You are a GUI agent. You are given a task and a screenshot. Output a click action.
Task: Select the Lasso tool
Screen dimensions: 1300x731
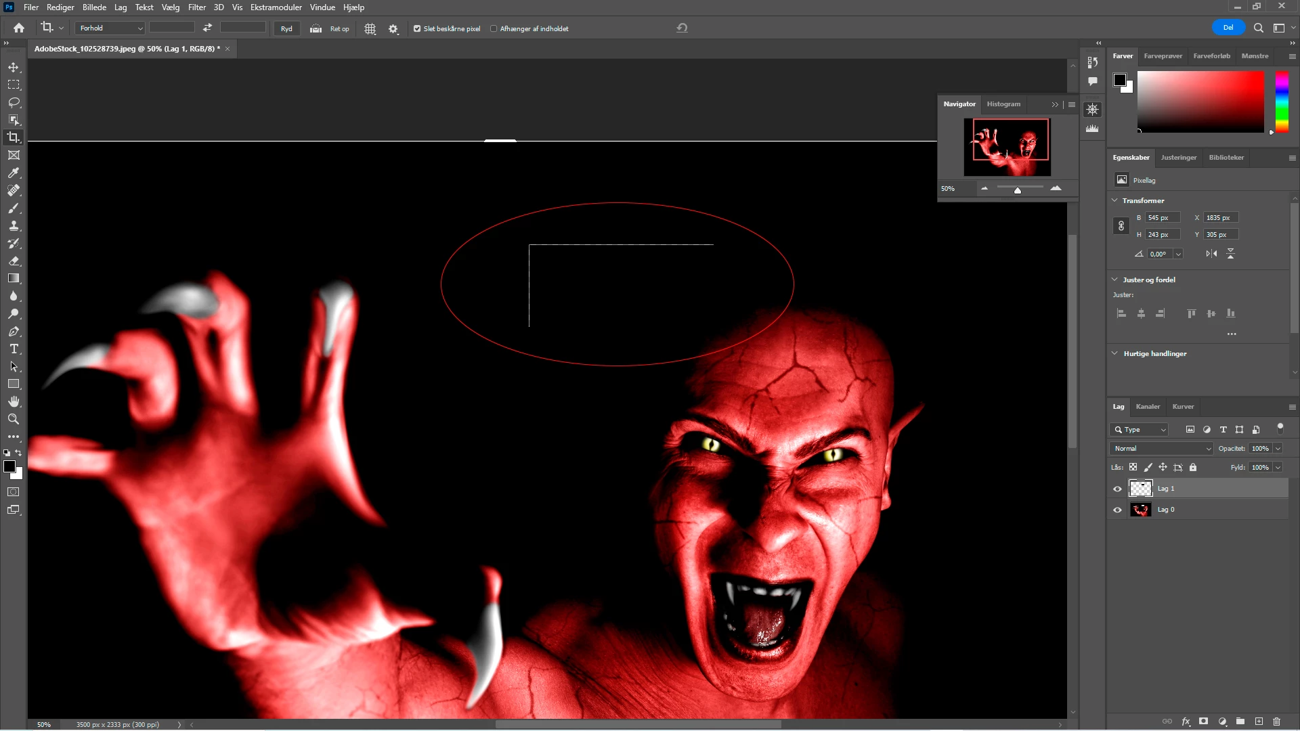pos(14,103)
